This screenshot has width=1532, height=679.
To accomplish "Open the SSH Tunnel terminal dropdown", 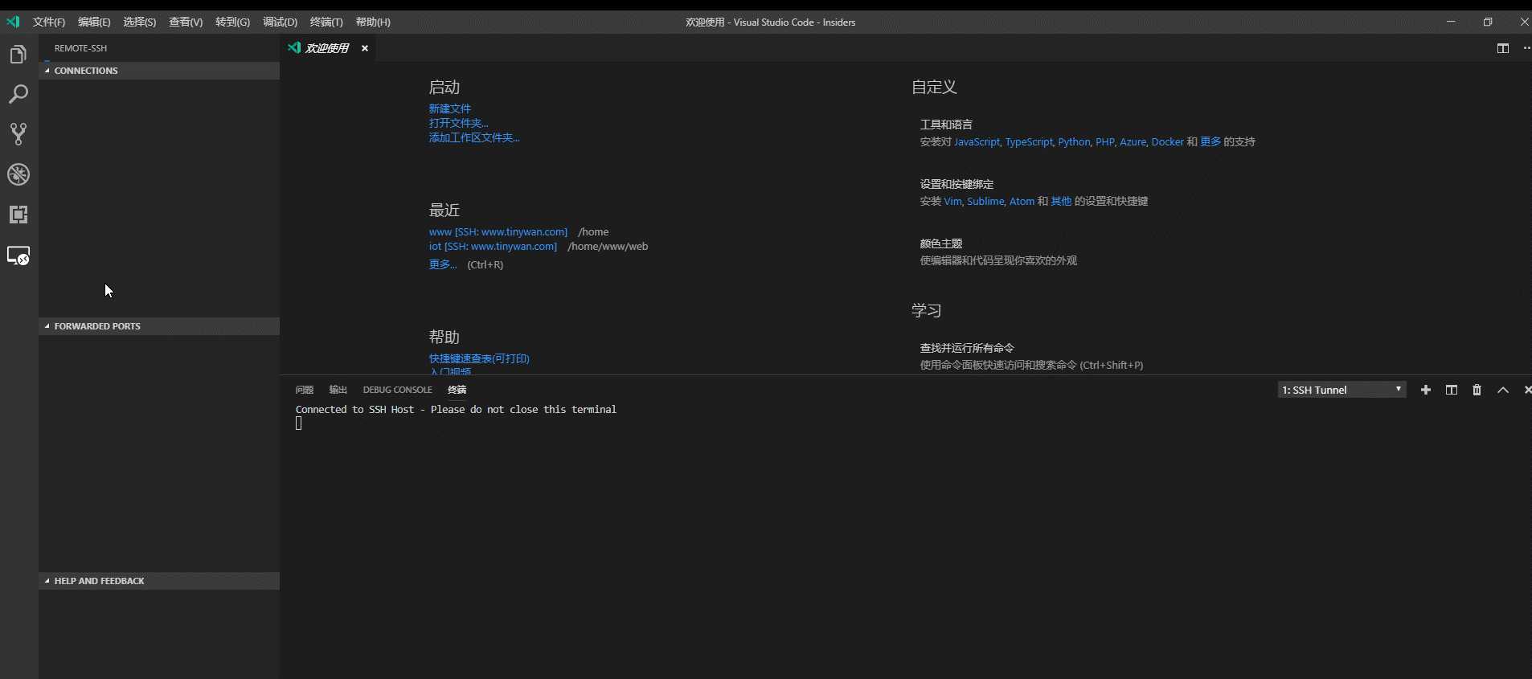I will pyautogui.click(x=1342, y=390).
